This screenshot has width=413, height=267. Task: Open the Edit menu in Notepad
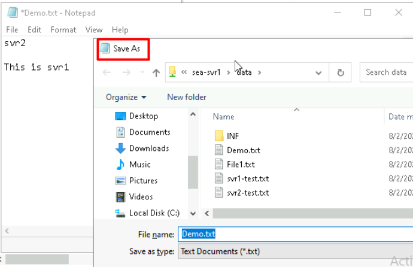[x=34, y=30]
